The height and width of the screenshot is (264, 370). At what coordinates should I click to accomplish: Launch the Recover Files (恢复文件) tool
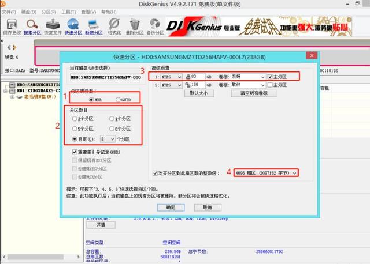coord(53,27)
